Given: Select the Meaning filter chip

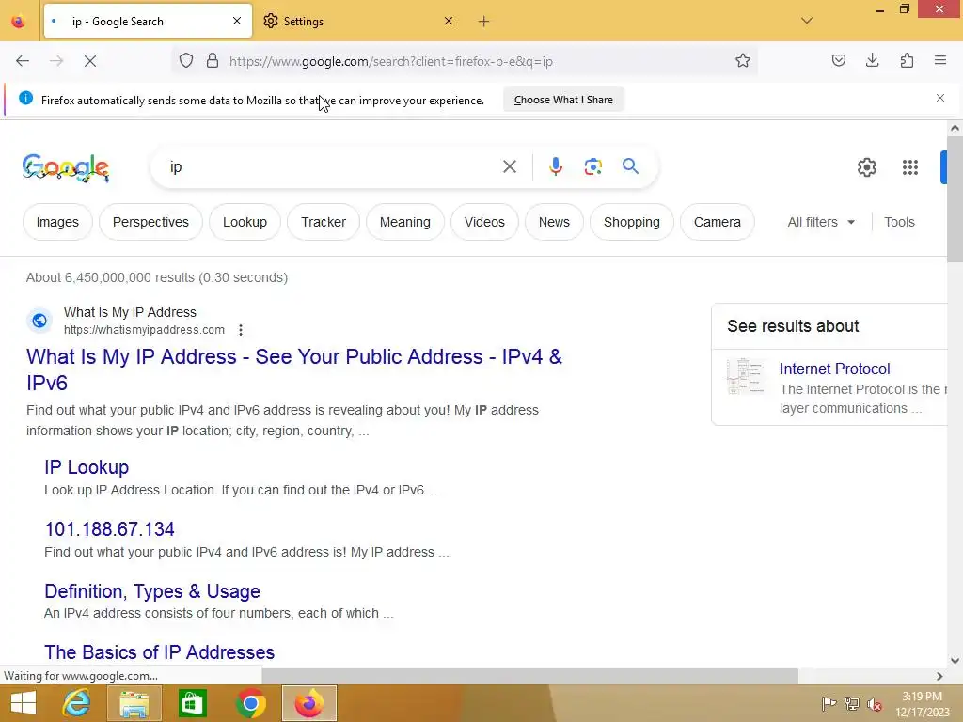Looking at the screenshot, I should click(405, 222).
